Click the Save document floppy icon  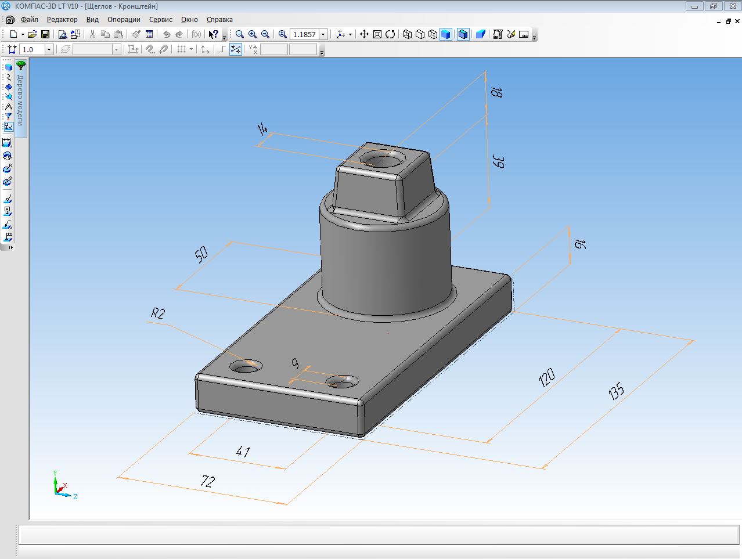point(45,34)
